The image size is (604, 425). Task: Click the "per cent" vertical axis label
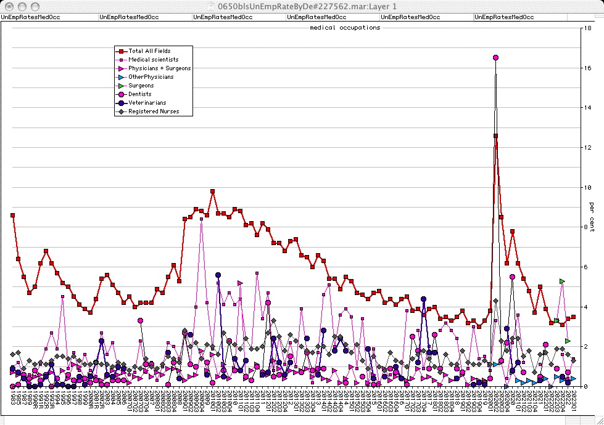592,213
